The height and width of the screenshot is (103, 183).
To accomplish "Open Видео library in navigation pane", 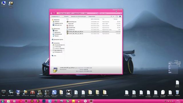I will [x=56, y=31].
